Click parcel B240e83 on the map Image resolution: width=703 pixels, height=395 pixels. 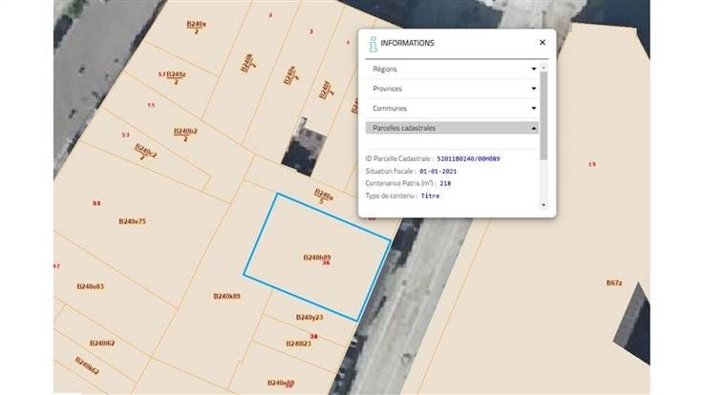click(90, 286)
